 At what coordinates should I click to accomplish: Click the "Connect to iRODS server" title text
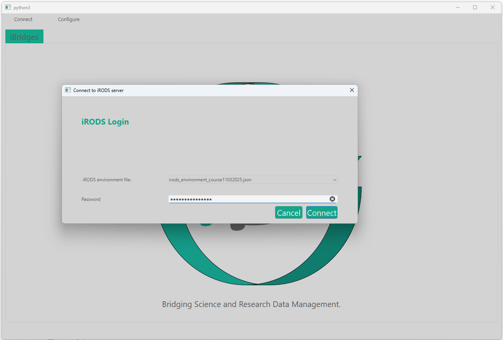[98, 90]
